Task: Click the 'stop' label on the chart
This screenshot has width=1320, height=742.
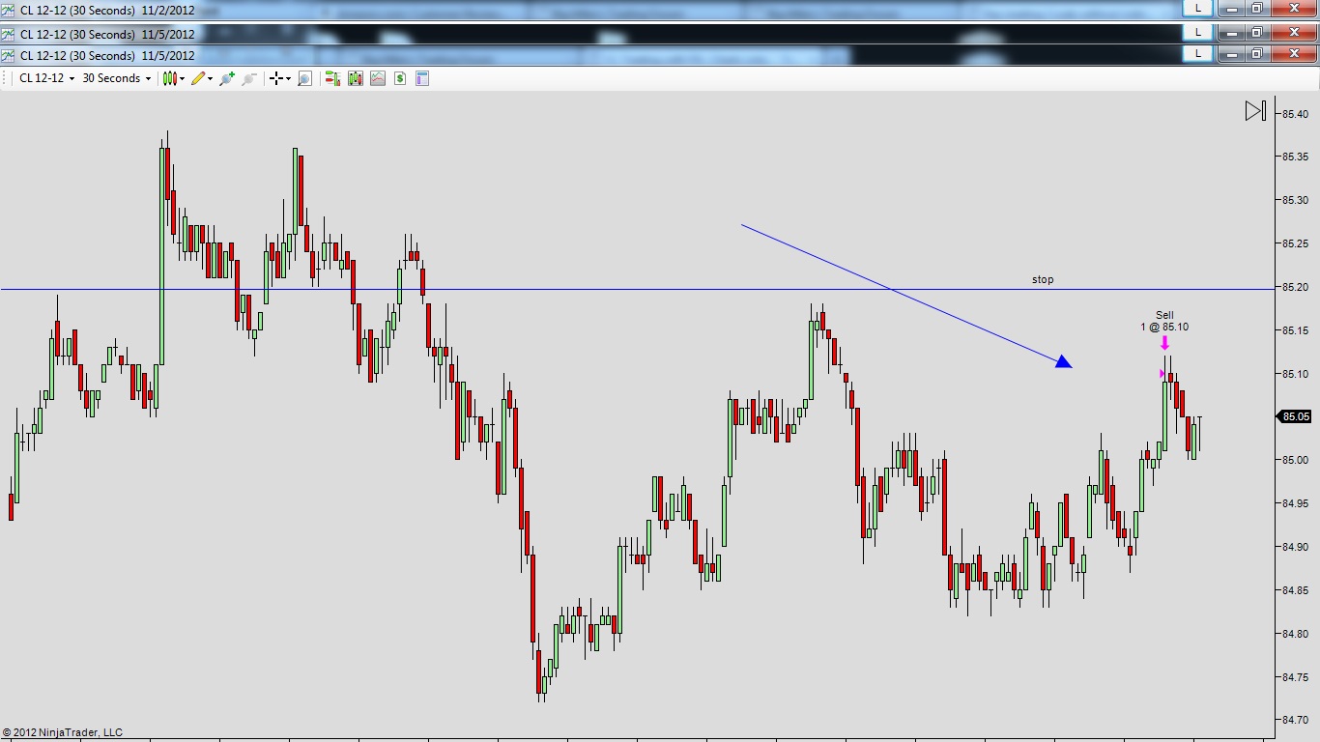Action: coord(1043,279)
